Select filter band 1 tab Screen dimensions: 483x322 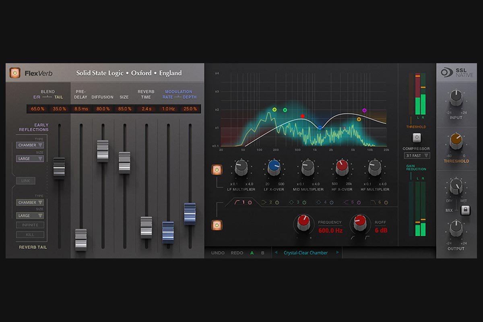(x=243, y=202)
